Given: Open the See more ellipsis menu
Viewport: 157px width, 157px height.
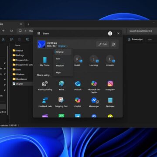Looking at the screenshot, I should 150,39.
